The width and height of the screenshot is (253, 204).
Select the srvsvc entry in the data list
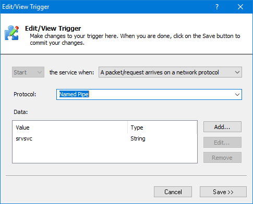(24, 138)
